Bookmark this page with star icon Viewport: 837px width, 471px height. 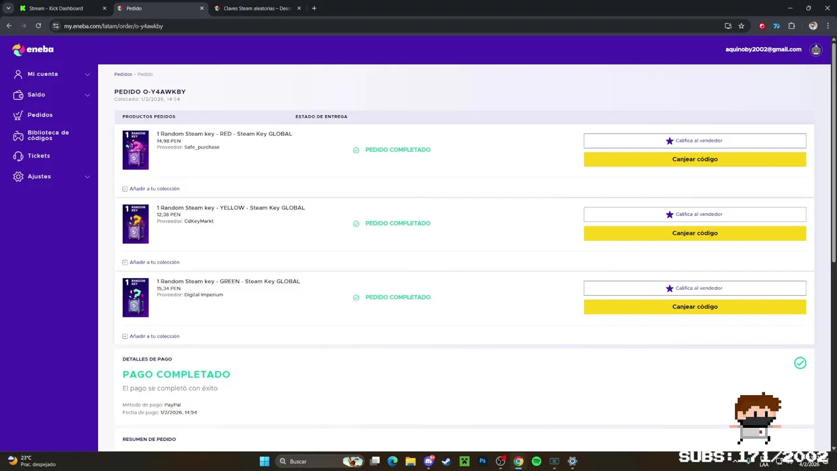click(x=741, y=26)
